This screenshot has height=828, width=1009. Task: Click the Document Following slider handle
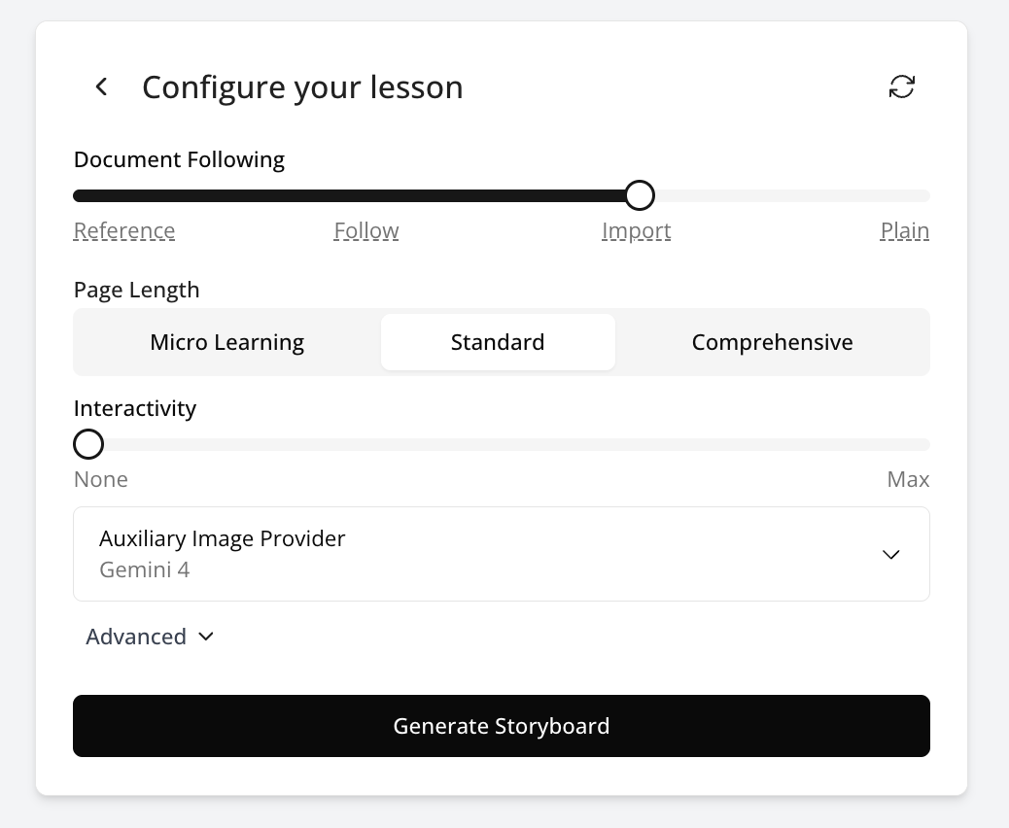coord(639,195)
